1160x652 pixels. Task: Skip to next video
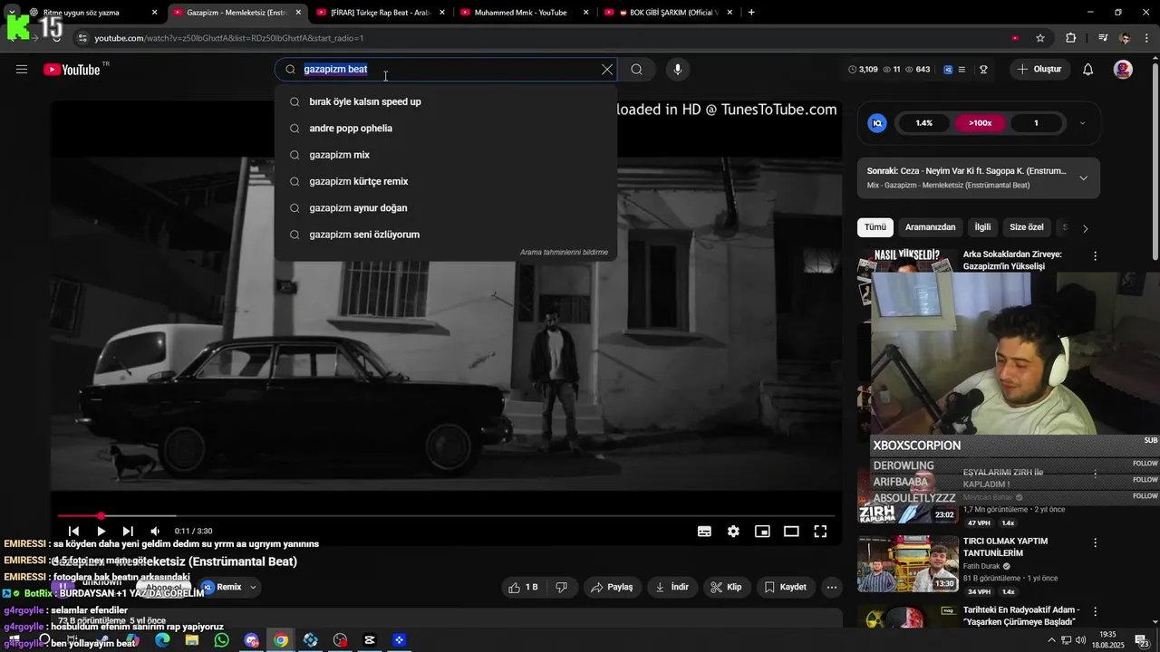[128, 532]
